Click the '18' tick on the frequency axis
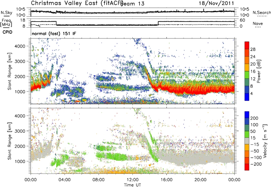Viewport: 271px width, 187px height. point(23,20)
